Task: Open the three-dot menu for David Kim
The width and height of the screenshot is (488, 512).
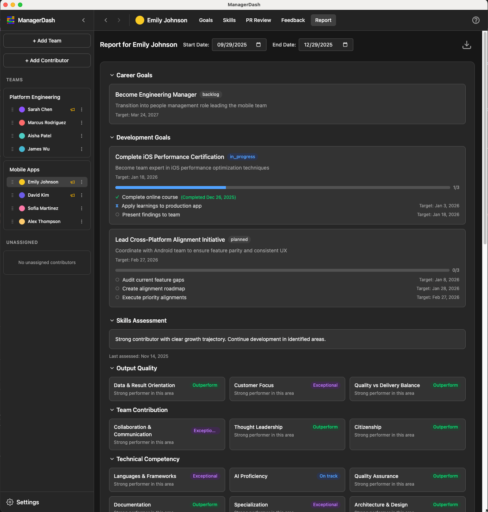Action: pos(82,195)
